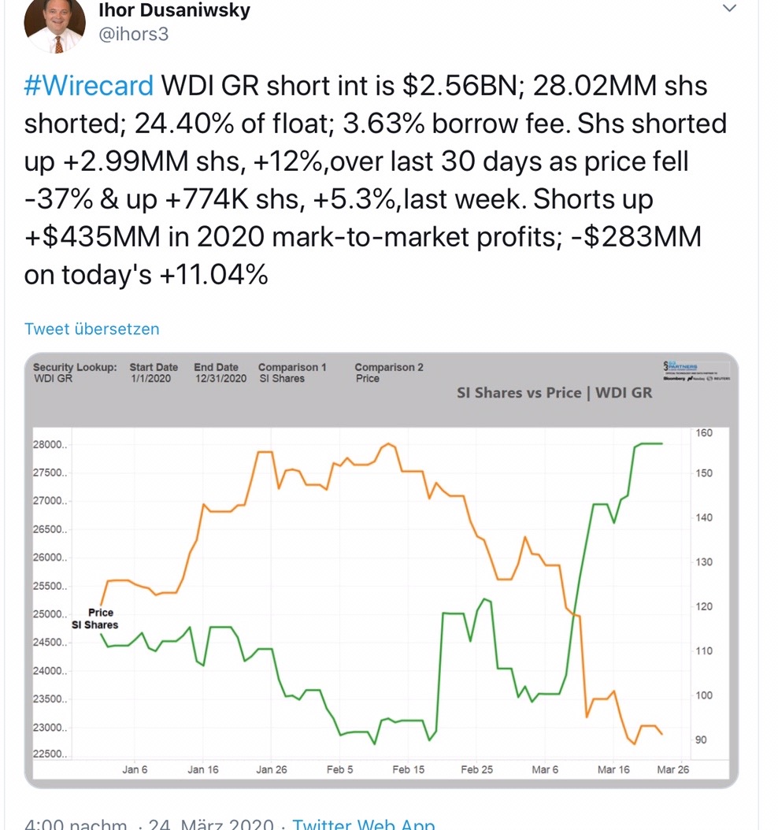Open the #Wirecard hashtag
The height and width of the screenshot is (830, 778).
tap(88, 85)
